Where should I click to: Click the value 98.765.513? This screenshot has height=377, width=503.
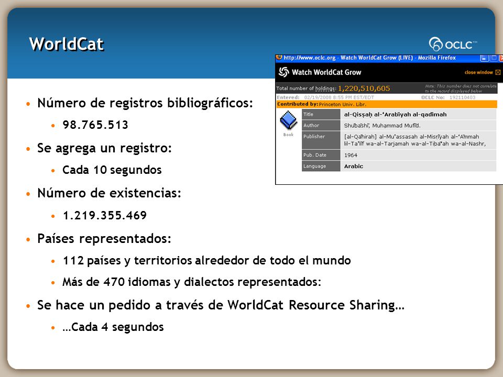95,125
